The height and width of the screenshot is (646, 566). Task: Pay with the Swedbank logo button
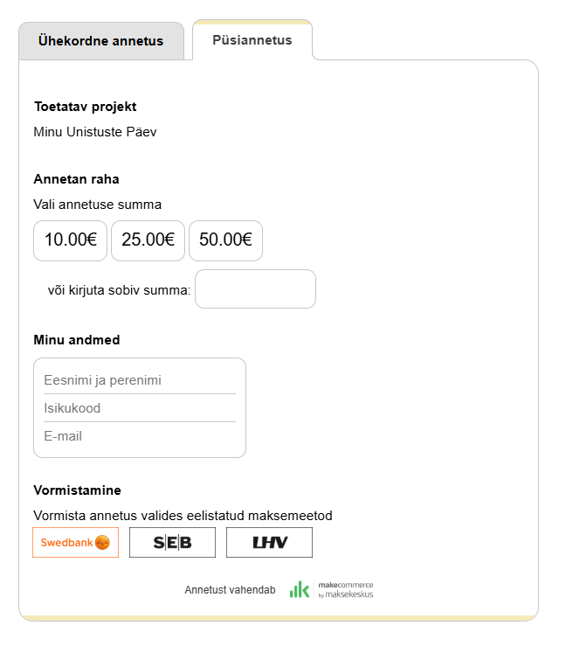click(75, 542)
